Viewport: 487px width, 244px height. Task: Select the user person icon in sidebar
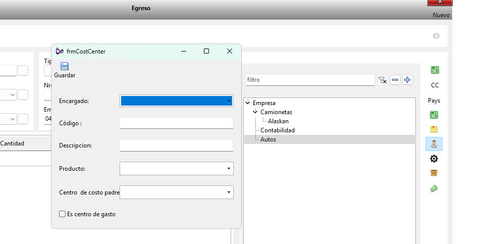click(x=434, y=144)
